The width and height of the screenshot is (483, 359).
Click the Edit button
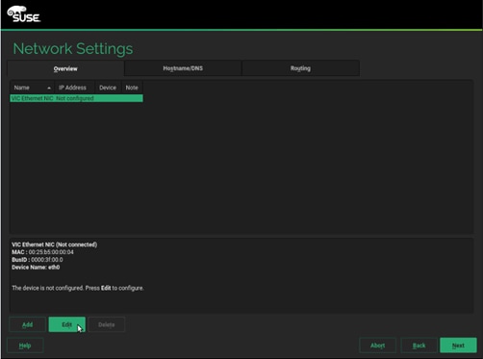66,324
